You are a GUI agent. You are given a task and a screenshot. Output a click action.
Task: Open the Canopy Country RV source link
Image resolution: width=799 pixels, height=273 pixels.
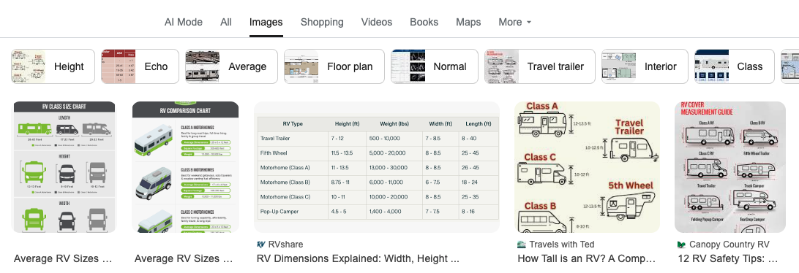(x=729, y=245)
